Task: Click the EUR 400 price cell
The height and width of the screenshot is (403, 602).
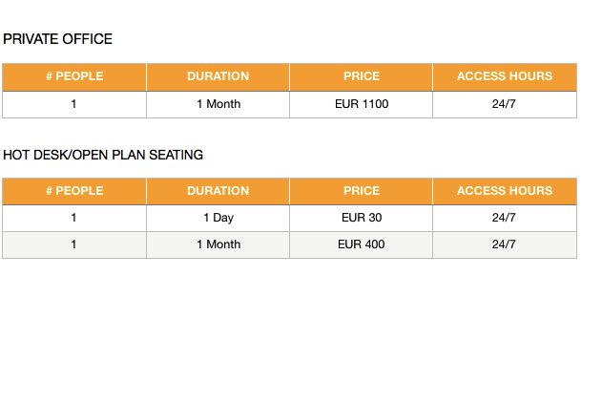Action: pos(362,244)
